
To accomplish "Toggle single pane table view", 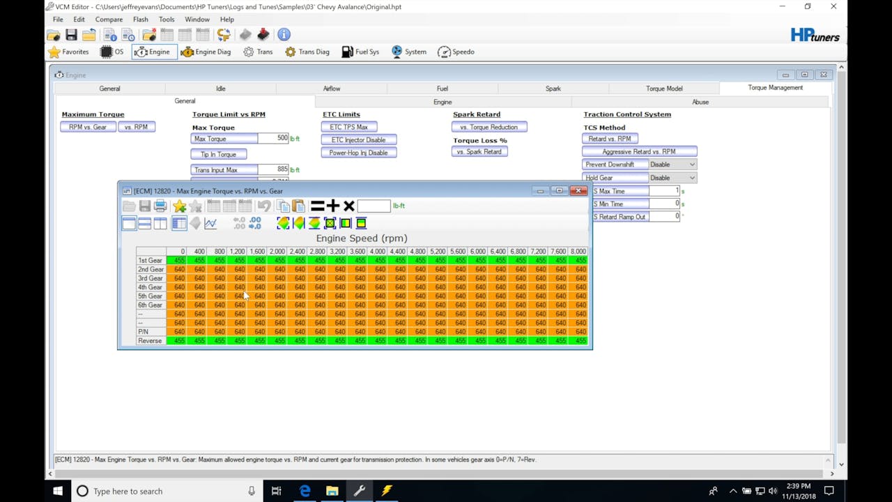I will (x=129, y=223).
